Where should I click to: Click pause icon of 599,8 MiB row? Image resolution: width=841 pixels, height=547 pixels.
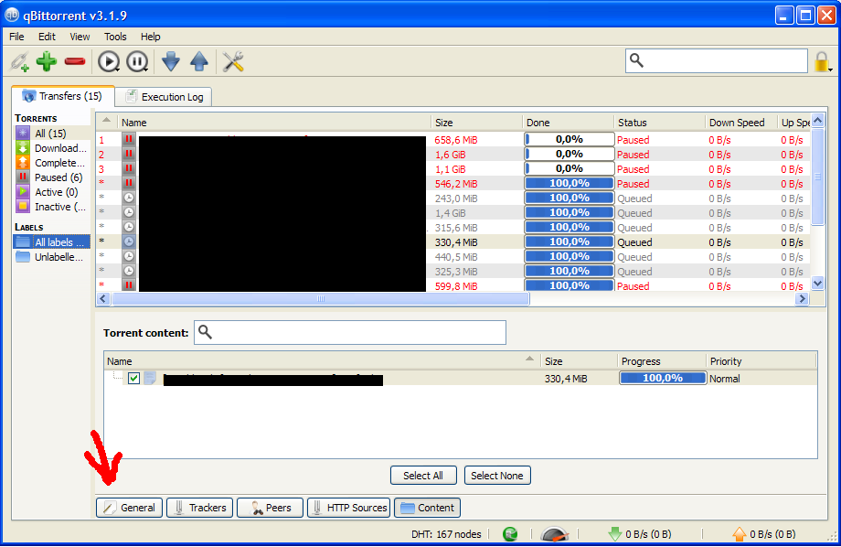pos(129,285)
